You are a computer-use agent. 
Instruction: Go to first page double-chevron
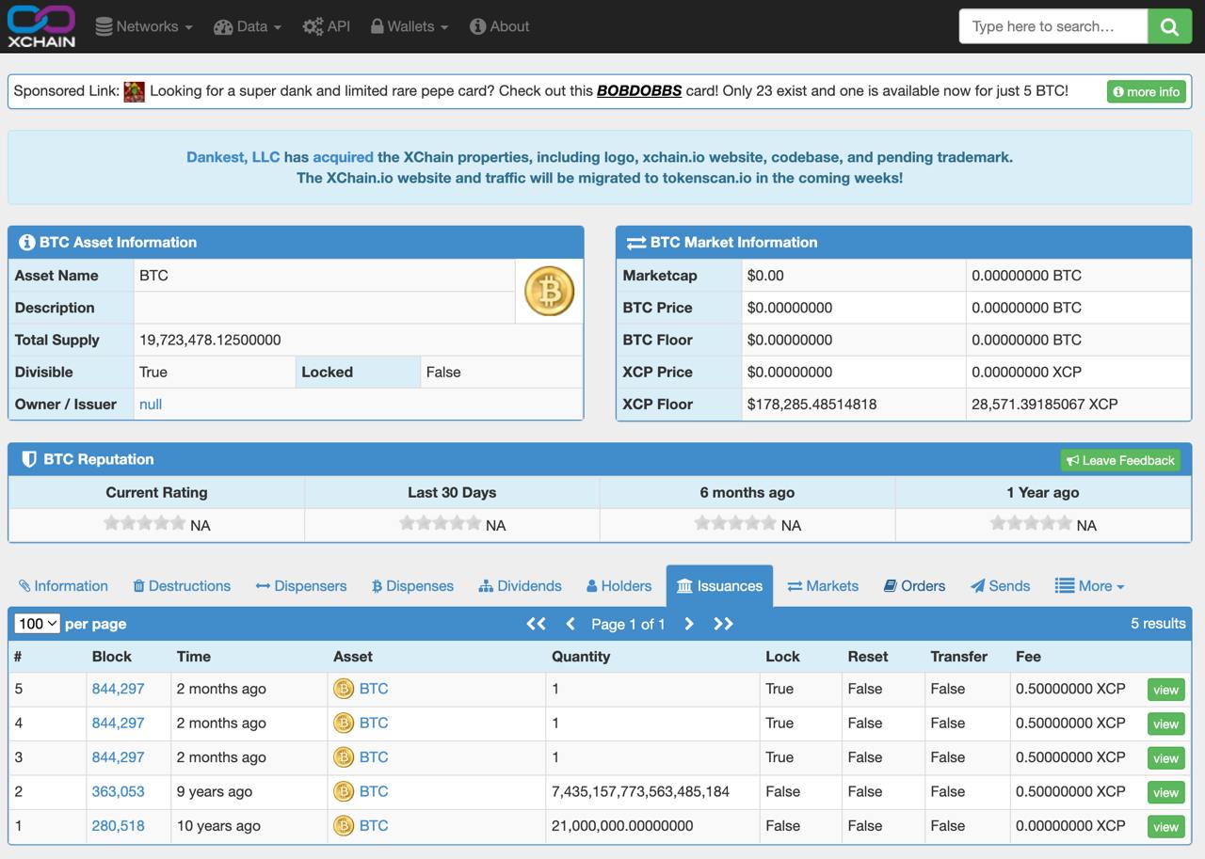click(537, 624)
